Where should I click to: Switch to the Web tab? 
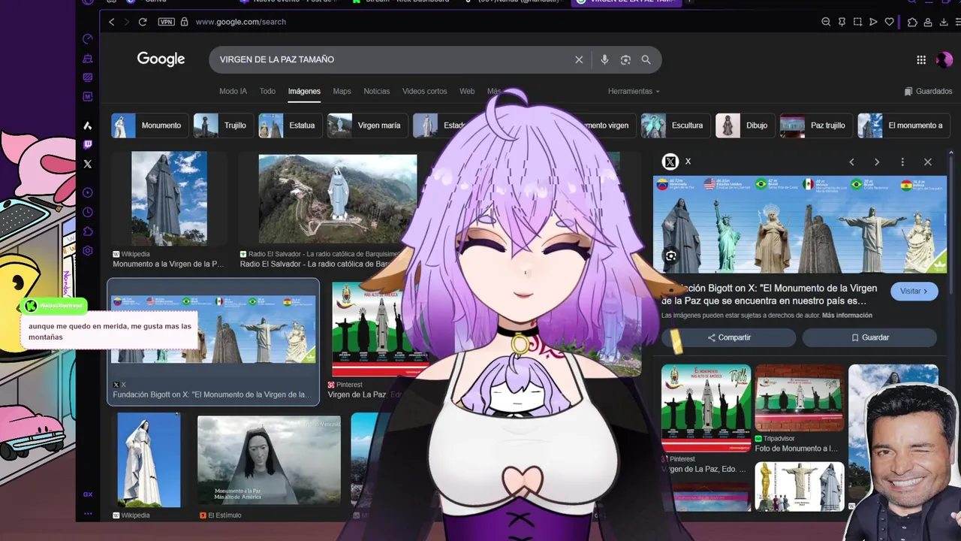coord(467,91)
